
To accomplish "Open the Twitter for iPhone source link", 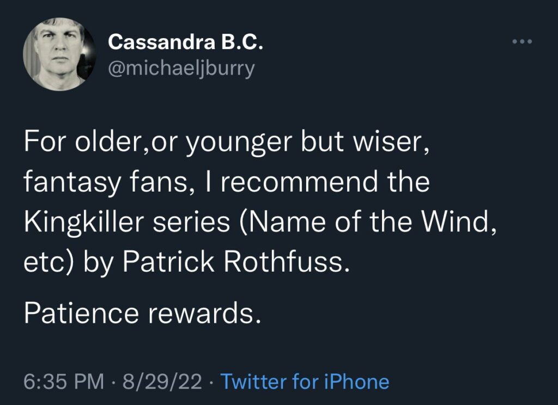I will (304, 382).
